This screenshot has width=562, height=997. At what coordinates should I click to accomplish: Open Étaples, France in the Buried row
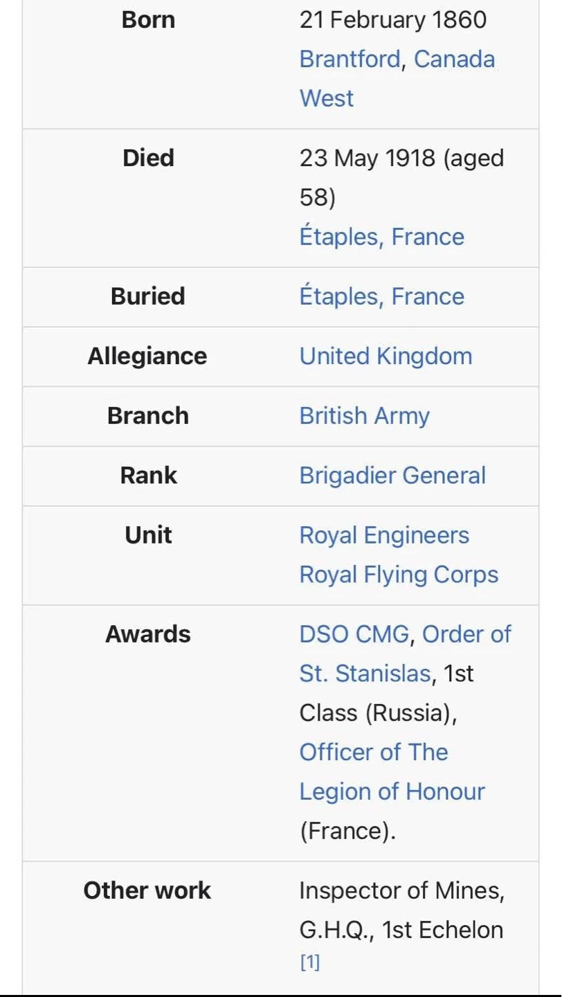coord(381,296)
